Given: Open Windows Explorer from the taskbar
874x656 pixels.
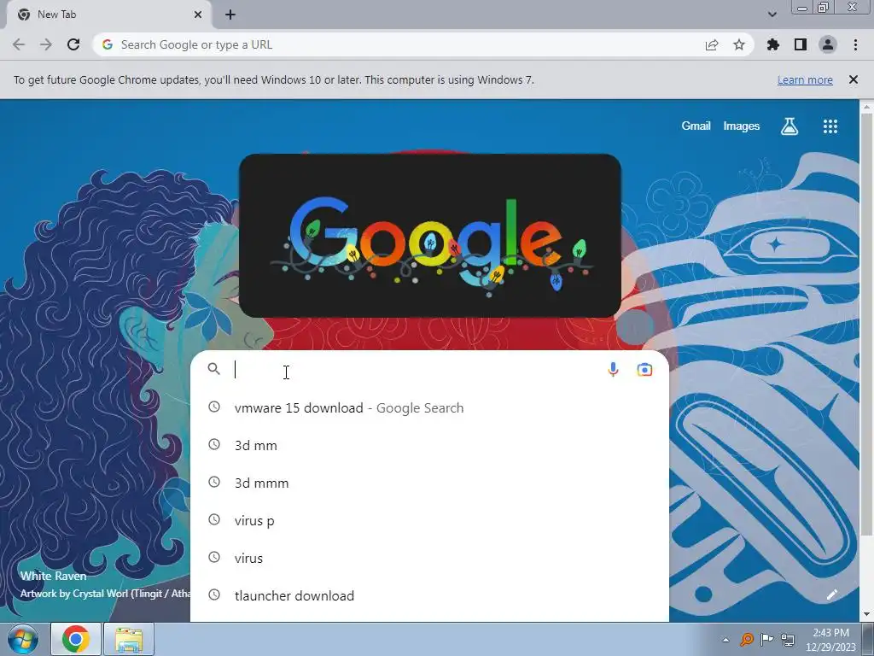Looking at the screenshot, I should (129, 639).
